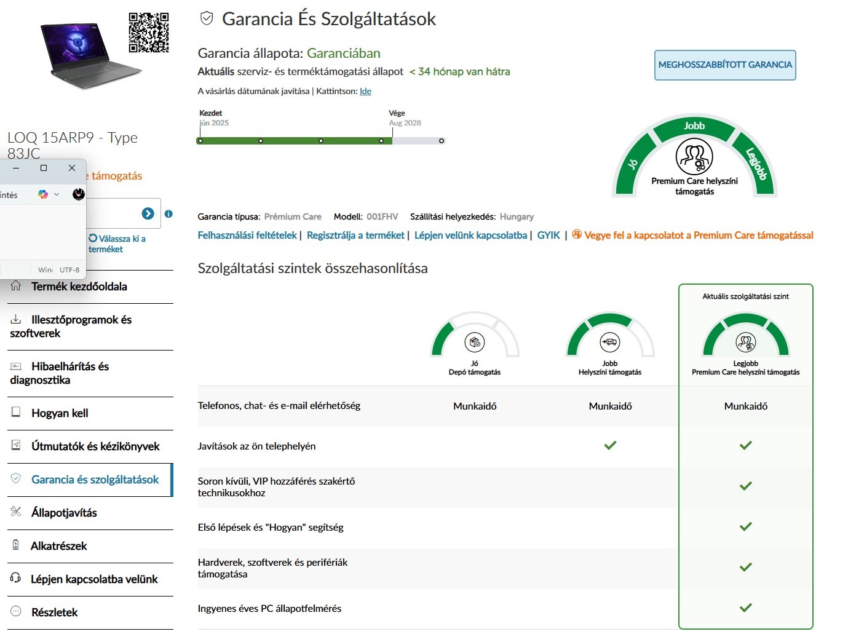The width and height of the screenshot is (848, 642).
Task: Click the Kezdet marker on warranty timeline
Action: 200,141
